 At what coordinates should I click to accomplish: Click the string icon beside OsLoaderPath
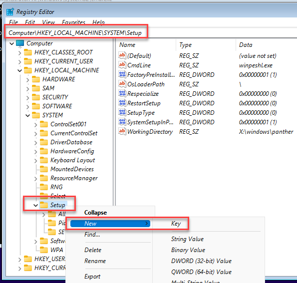[x=122, y=84]
